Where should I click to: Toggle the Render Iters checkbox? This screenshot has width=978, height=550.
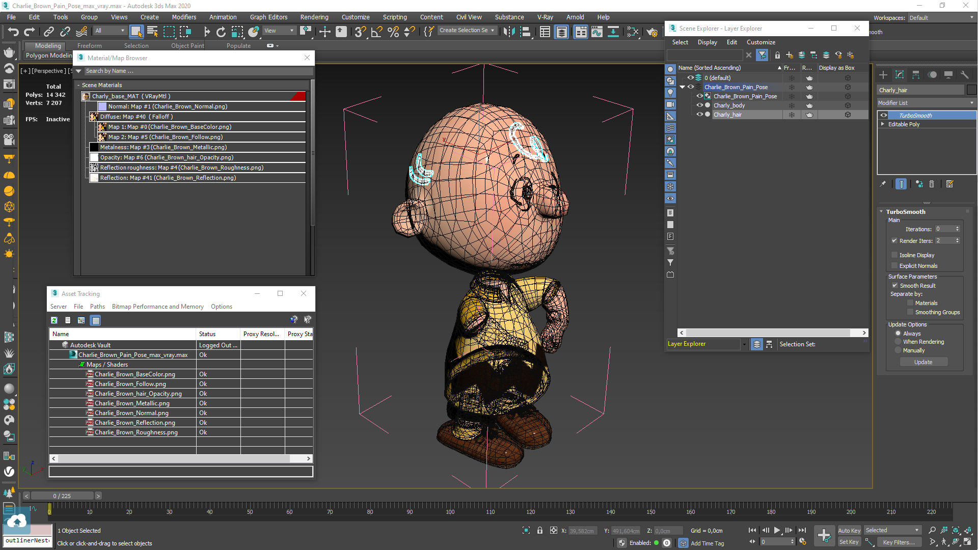tap(894, 241)
